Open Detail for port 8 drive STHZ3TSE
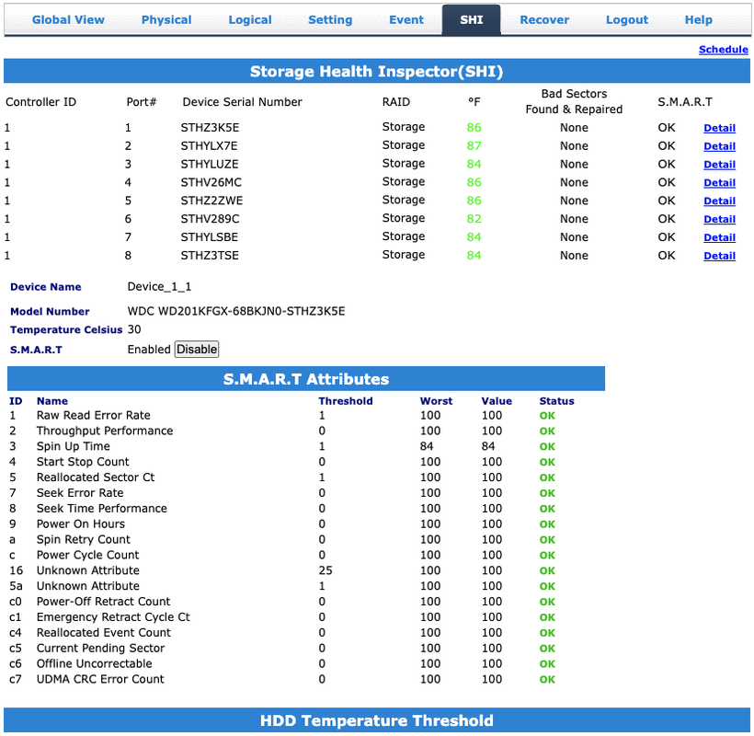The width and height of the screenshot is (754, 736). coord(719,256)
